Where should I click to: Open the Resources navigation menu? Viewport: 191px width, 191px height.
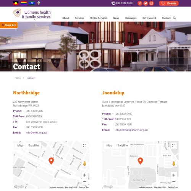point(131,18)
